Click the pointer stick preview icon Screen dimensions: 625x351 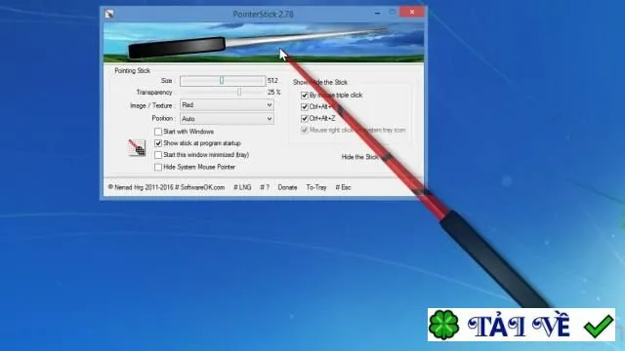137,147
